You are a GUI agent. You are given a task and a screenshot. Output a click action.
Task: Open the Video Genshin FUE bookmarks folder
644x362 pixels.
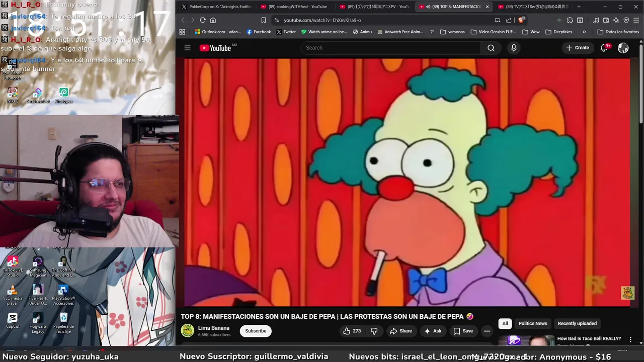tap(493, 32)
